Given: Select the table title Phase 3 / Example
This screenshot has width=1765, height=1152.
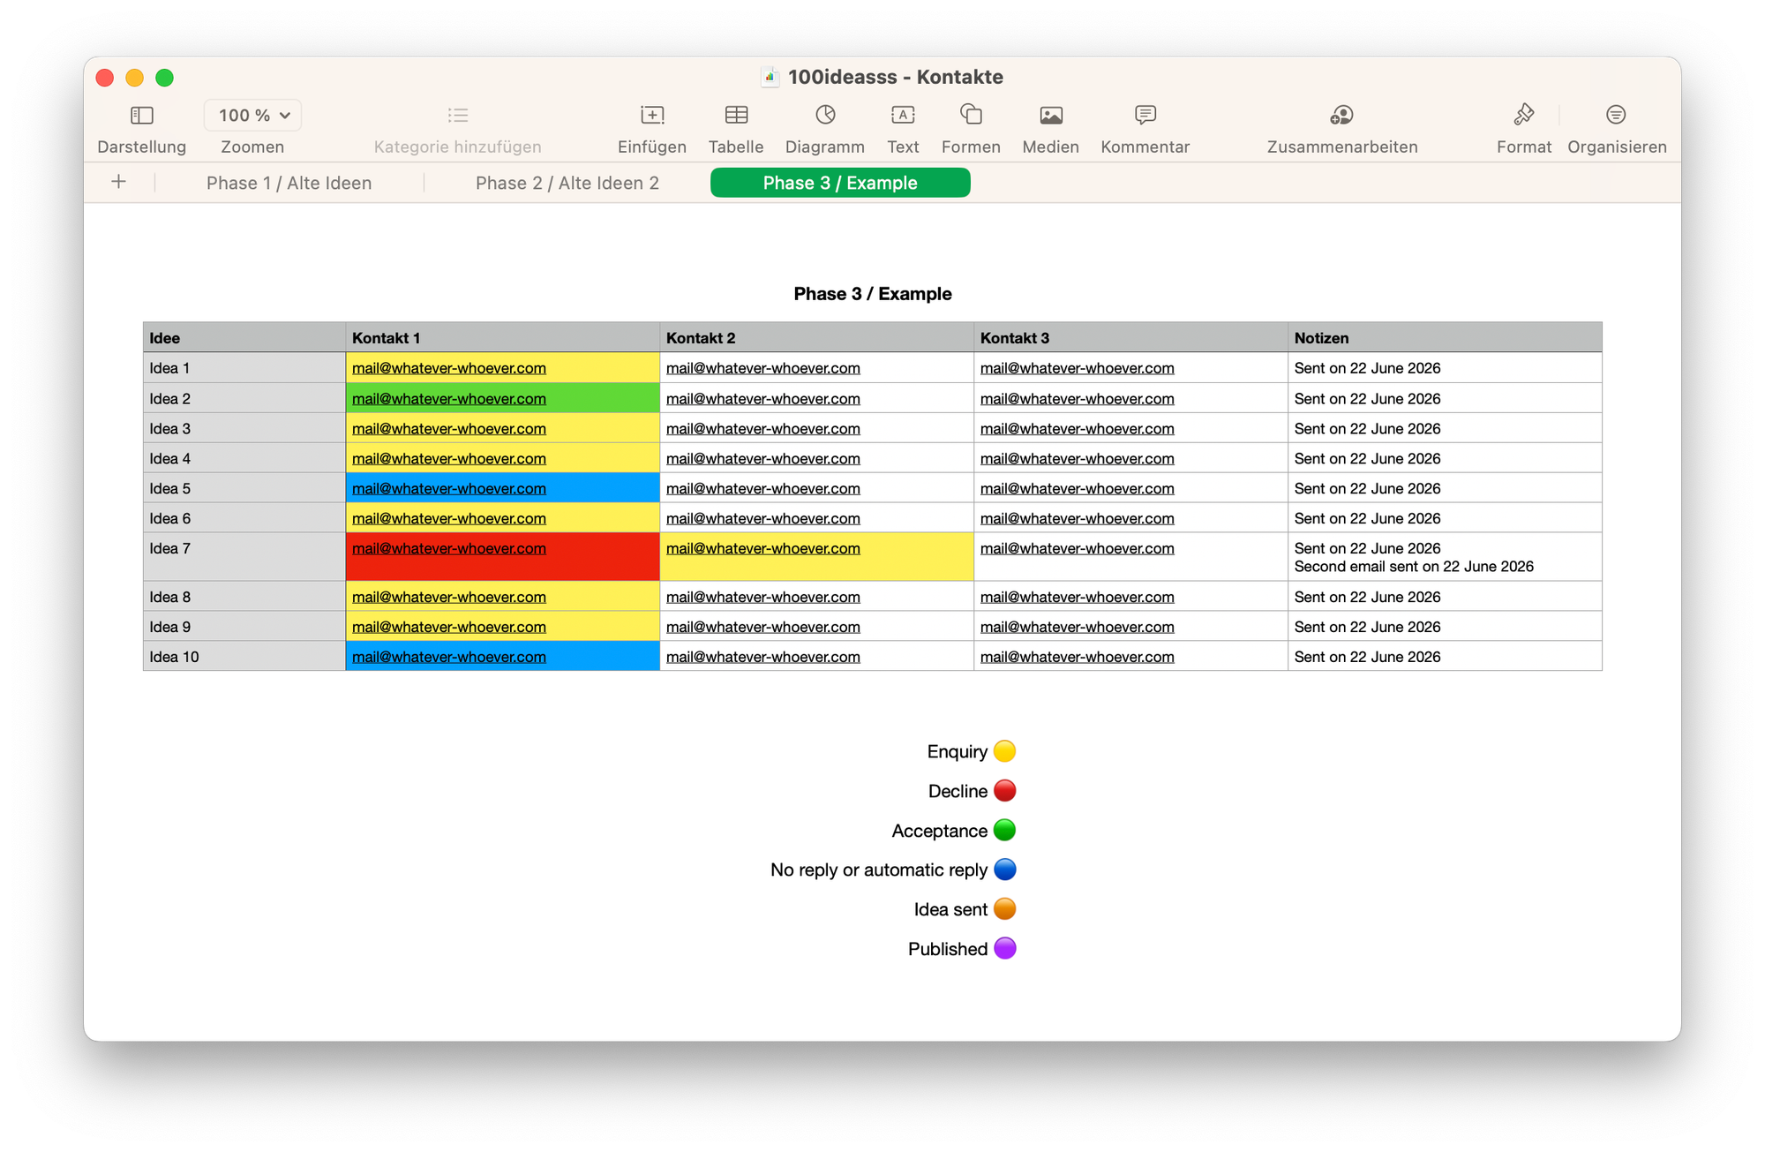Looking at the screenshot, I should (x=872, y=294).
